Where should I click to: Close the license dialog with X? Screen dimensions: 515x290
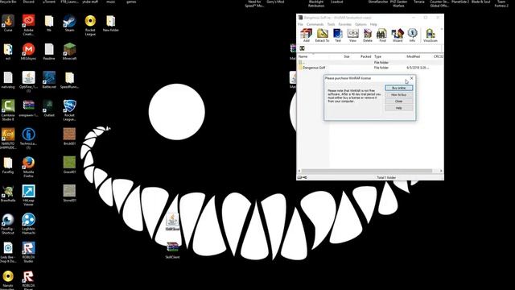click(x=411, y=78)
